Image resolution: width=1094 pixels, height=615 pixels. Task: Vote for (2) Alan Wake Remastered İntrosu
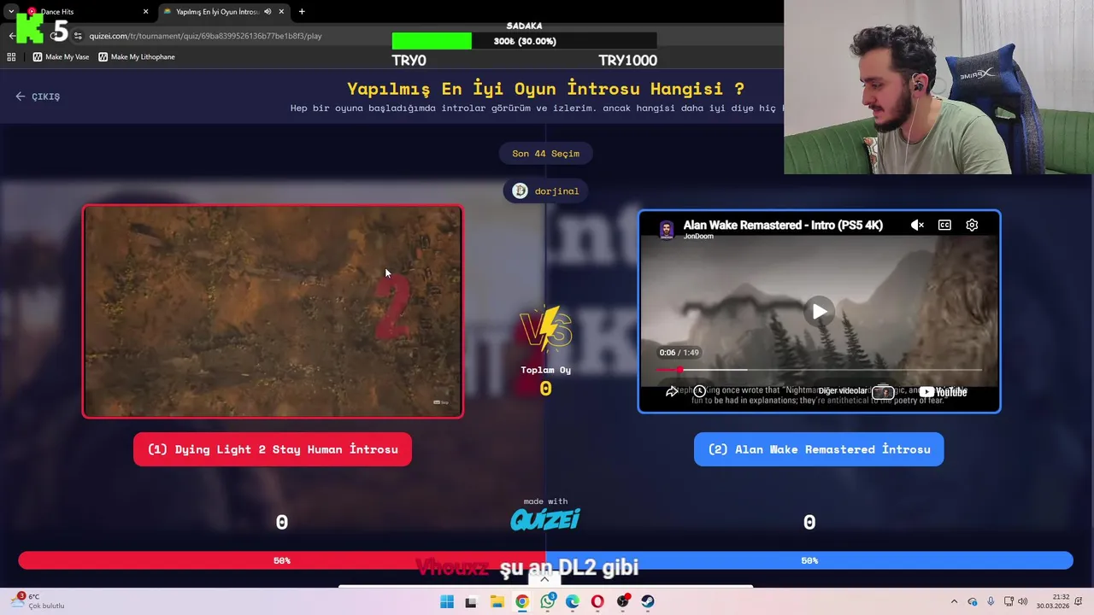pos(819,449)
